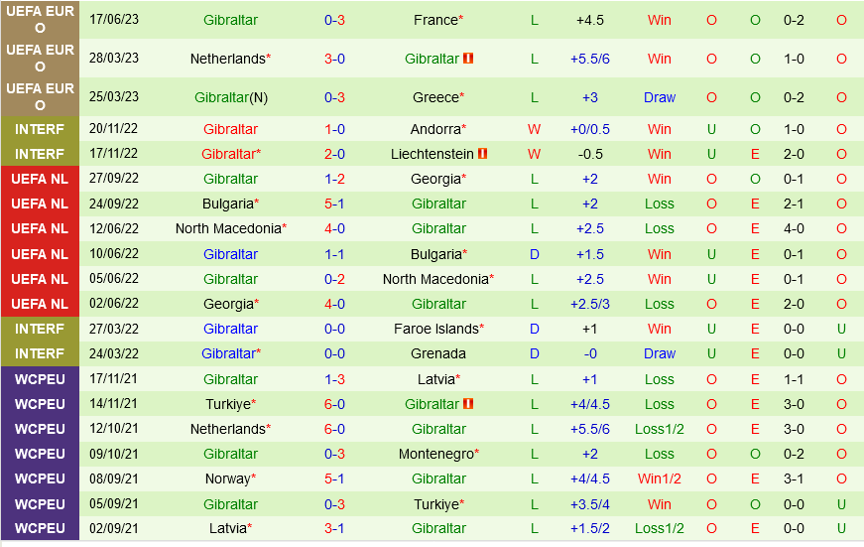The height and width of the screenshot is (547, 864).
Task: Open the 1-3 match score versus Latvia
Action: (x=334, y=379)
